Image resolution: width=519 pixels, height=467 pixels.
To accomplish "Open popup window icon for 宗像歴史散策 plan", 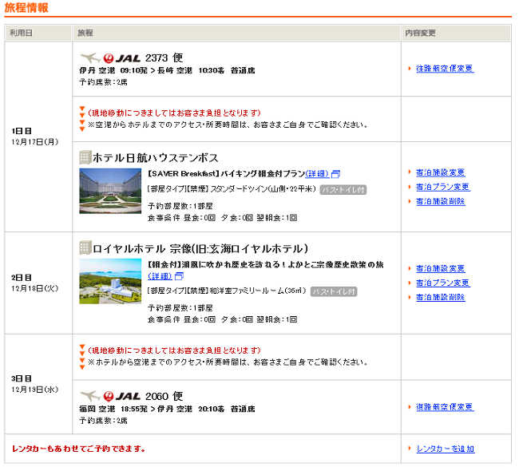I will (179, 276).
